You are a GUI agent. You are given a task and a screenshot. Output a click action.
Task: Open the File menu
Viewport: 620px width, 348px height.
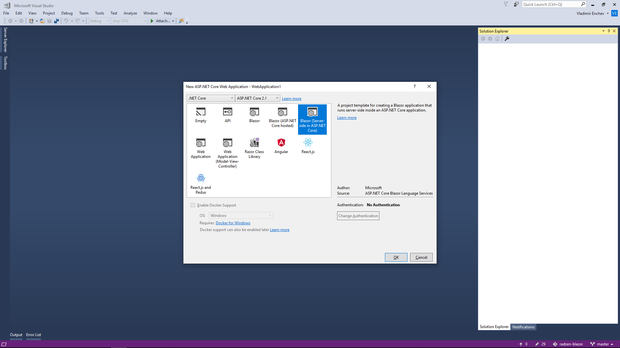6,13
